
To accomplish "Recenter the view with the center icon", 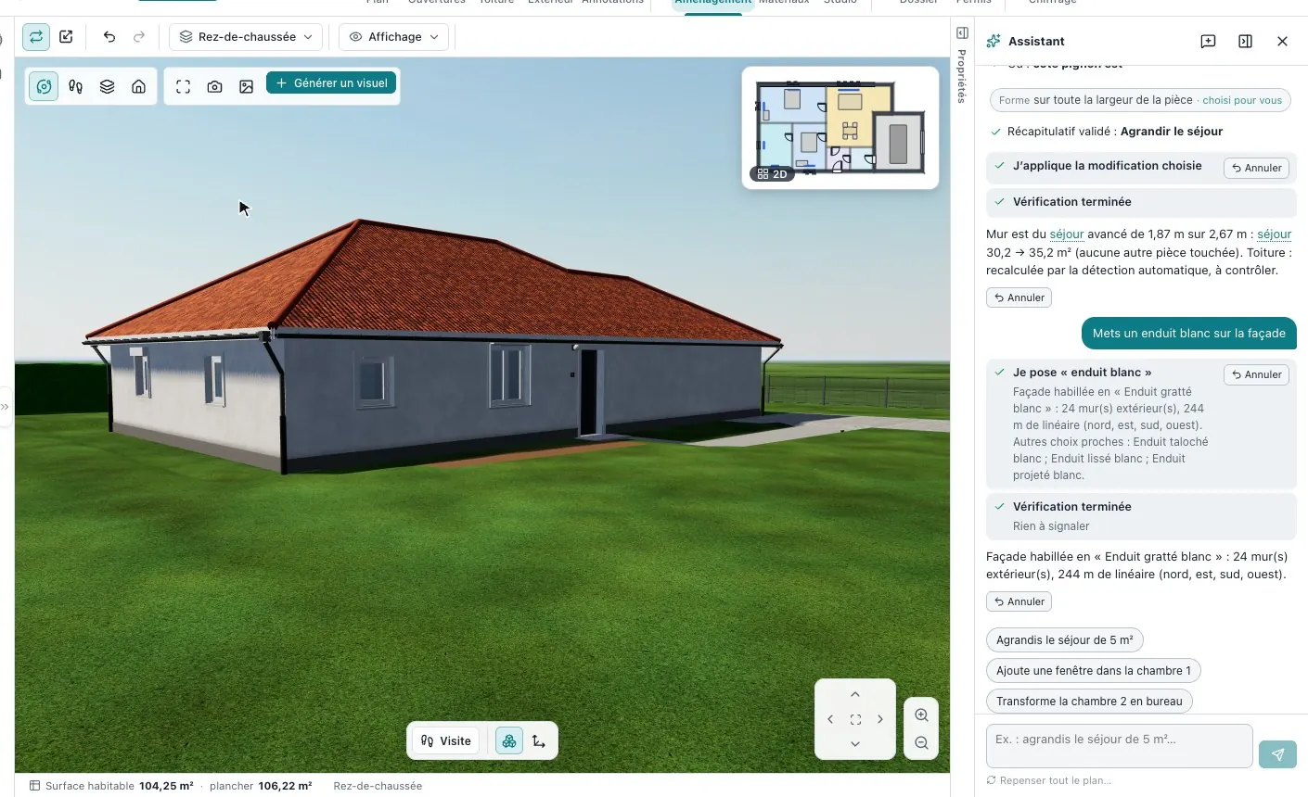I will [855, 719].
